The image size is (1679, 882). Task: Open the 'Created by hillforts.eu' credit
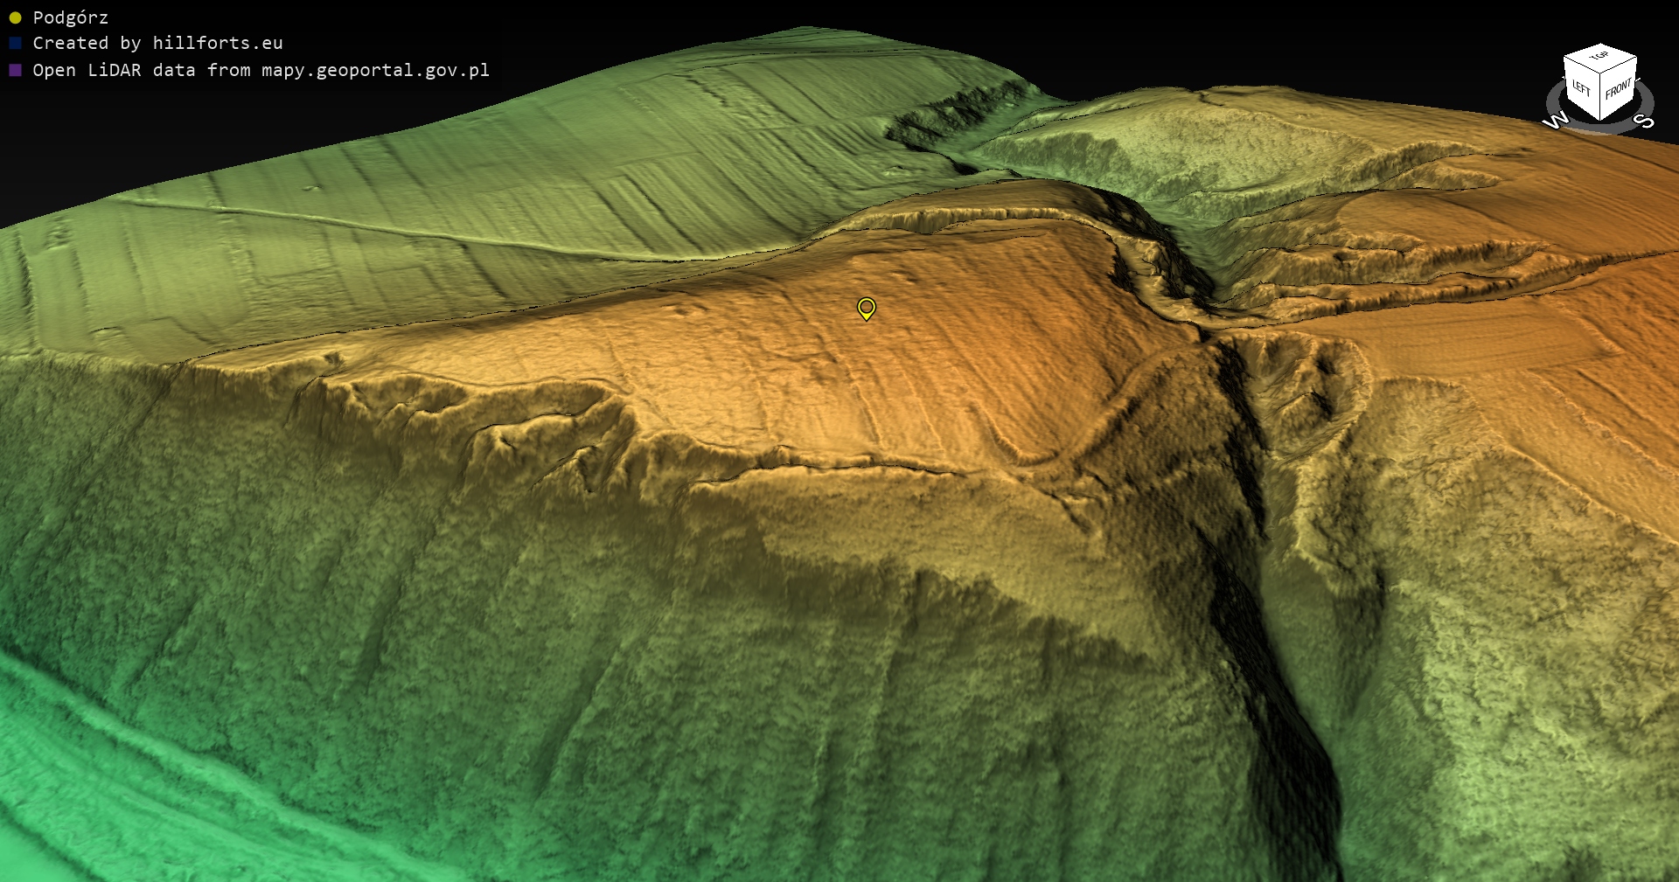tap(157, 43)
